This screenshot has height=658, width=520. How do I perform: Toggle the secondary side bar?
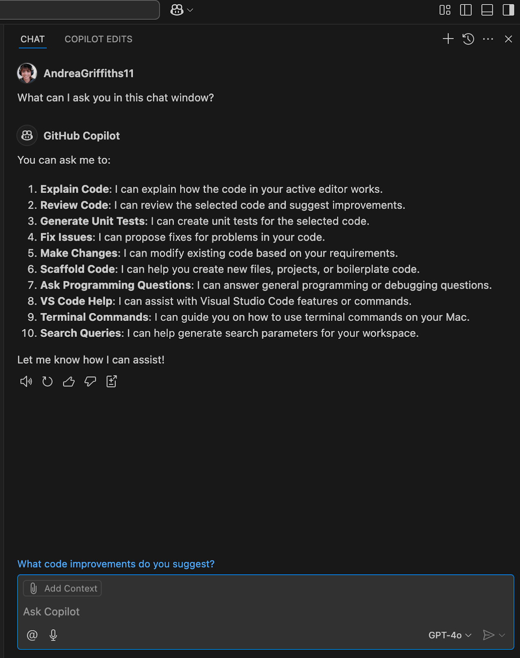click(x=508, y=10)
